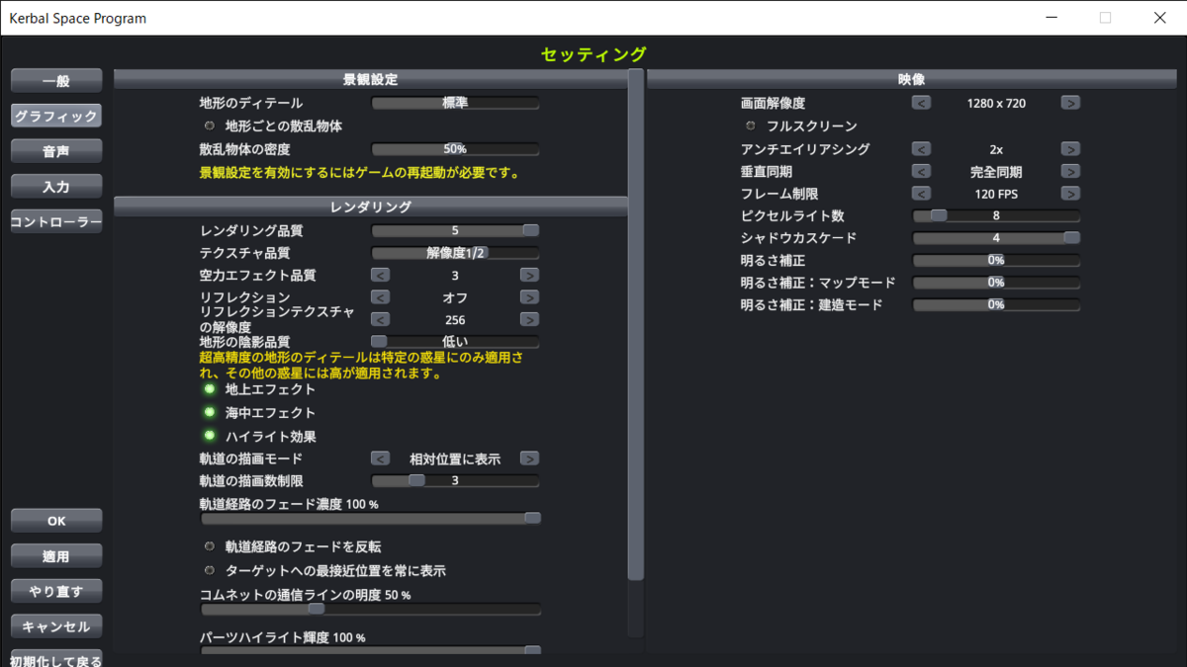Switch 軌道の描画モード to next option
This screenshot has height=667, width=1187.
pos(529,458)
